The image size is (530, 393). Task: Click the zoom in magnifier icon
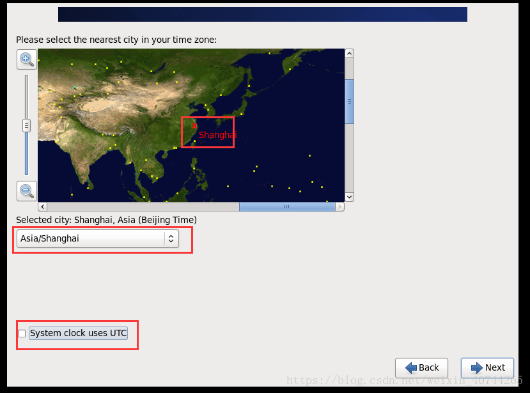click(x=27, y=59)
